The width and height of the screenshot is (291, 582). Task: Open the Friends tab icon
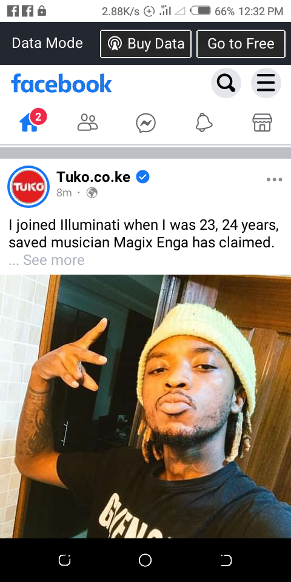click(x=87, y=123)
